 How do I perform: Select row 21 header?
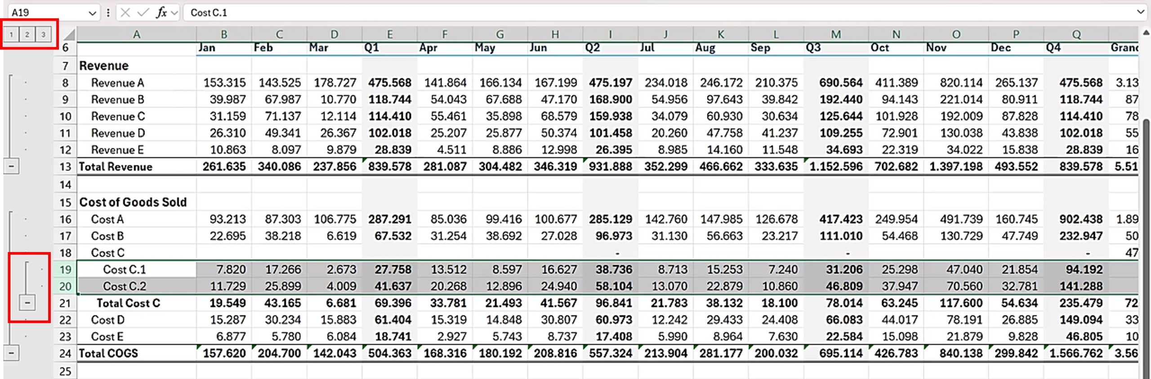click(65, 303)
